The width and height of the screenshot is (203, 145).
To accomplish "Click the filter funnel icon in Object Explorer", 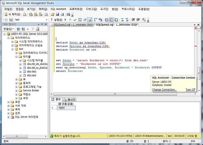I will pos(33,29).
